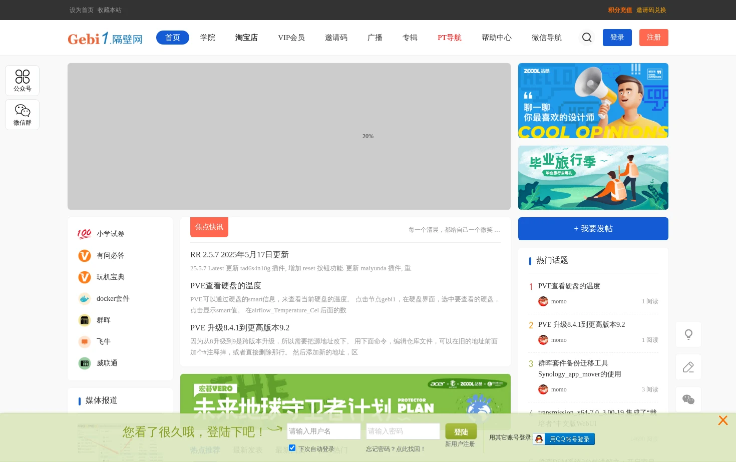Close the login bar with the orange X
Viewport: 736px width, 462px height.
tap(722, 420)
